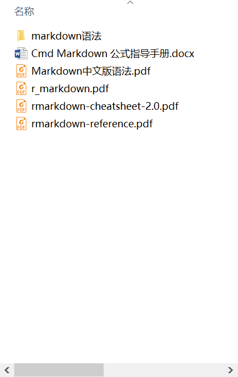Select rmarkdown-reference.pdf file name

coord(92,124)
